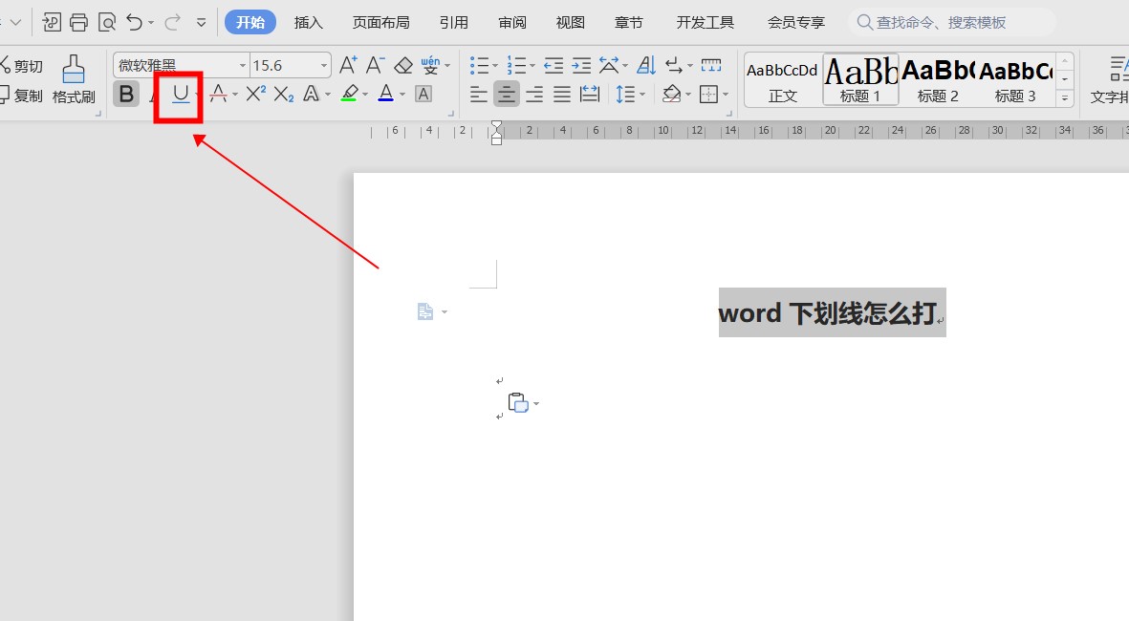Click the green text highlight color icon
Image resolution: width=1129 pixels, height=621 pixels.
pos(349,94)
